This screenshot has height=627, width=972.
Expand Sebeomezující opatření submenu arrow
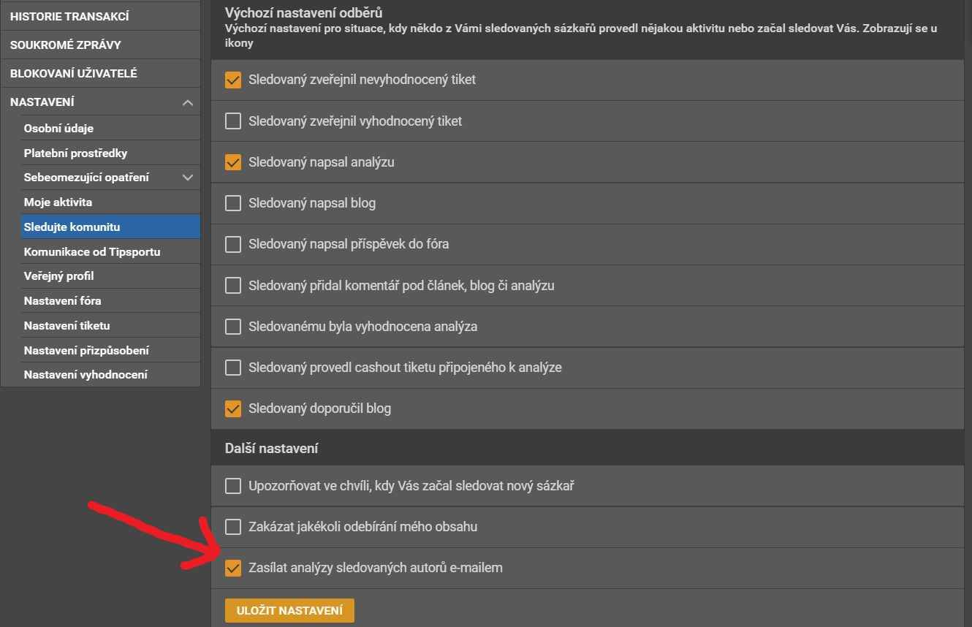coord(188,178)
